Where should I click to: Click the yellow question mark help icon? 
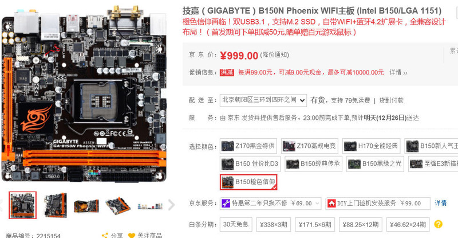point(438,224)
